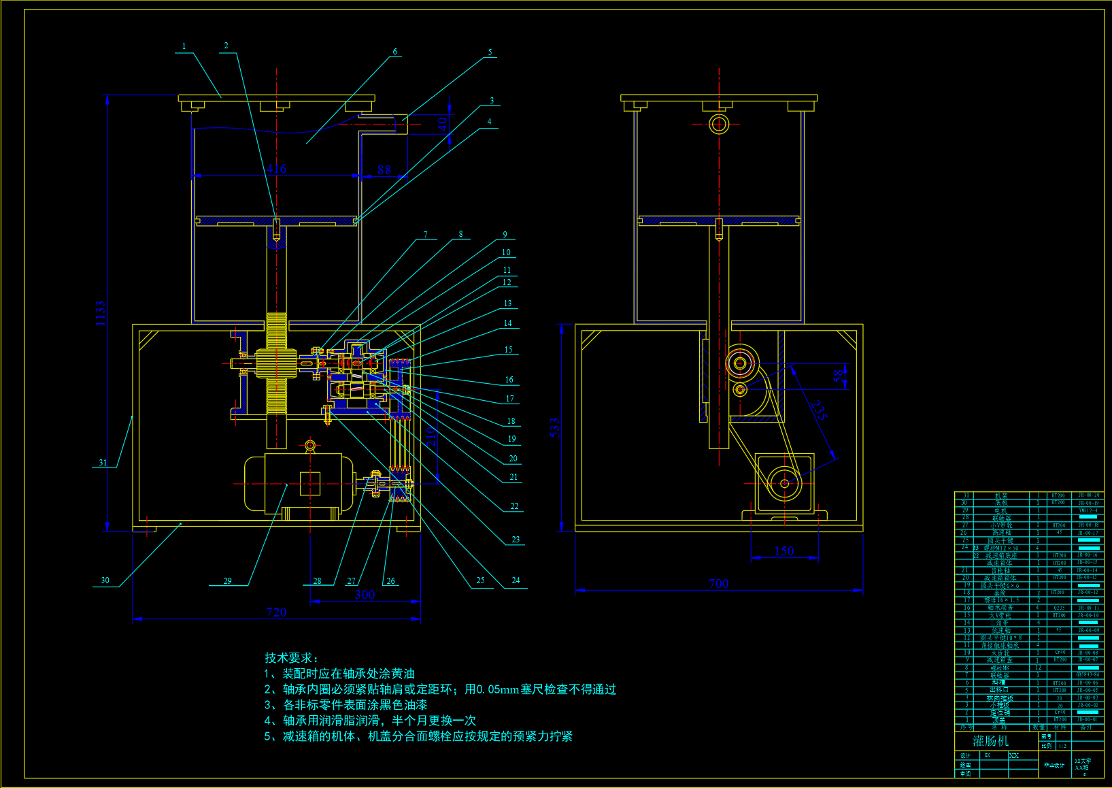Select the 灌肠机 drawing title
The image size is (1112, 788).
[x=991, y=741]
